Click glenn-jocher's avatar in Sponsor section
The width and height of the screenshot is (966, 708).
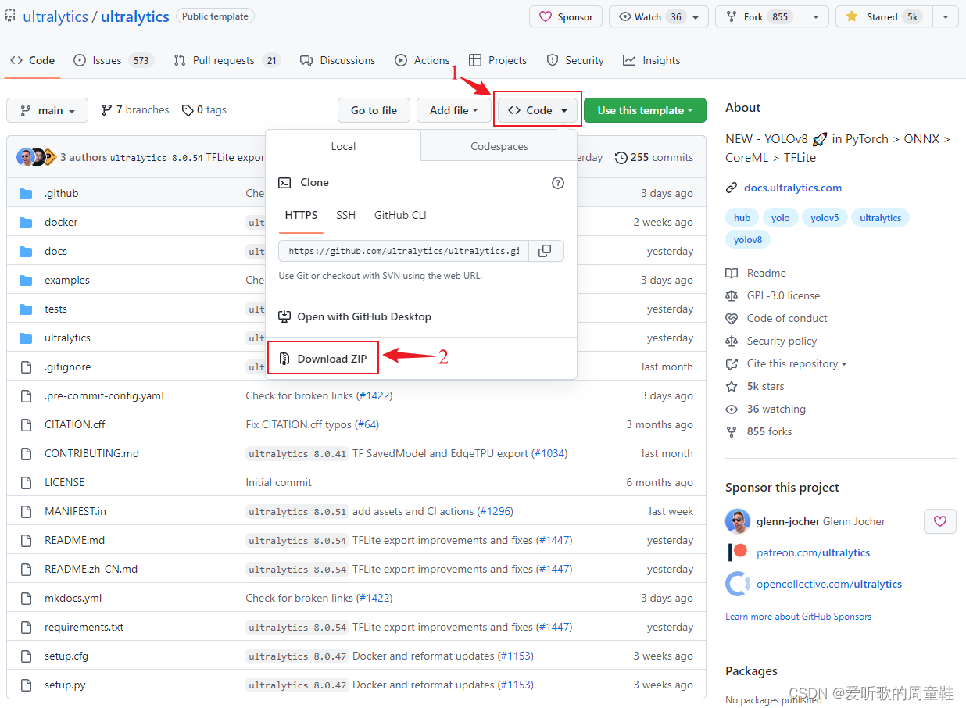[x=738, y=521]
